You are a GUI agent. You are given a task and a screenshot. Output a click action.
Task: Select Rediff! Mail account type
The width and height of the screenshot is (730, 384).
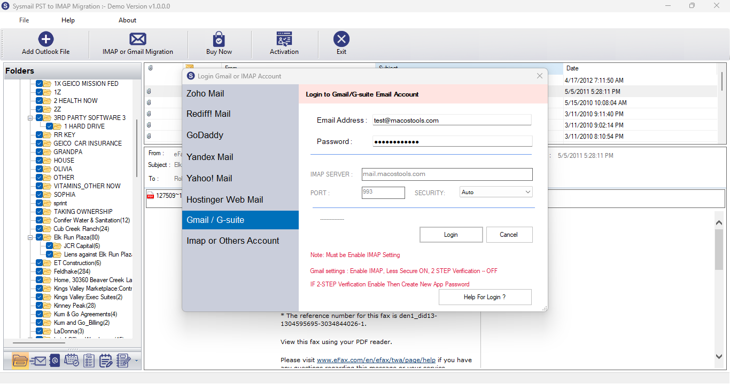pos(240,114)
